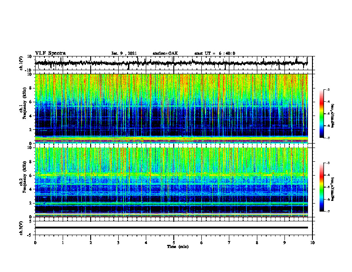Click time-axis tick label "5"

tap(174, 243)
